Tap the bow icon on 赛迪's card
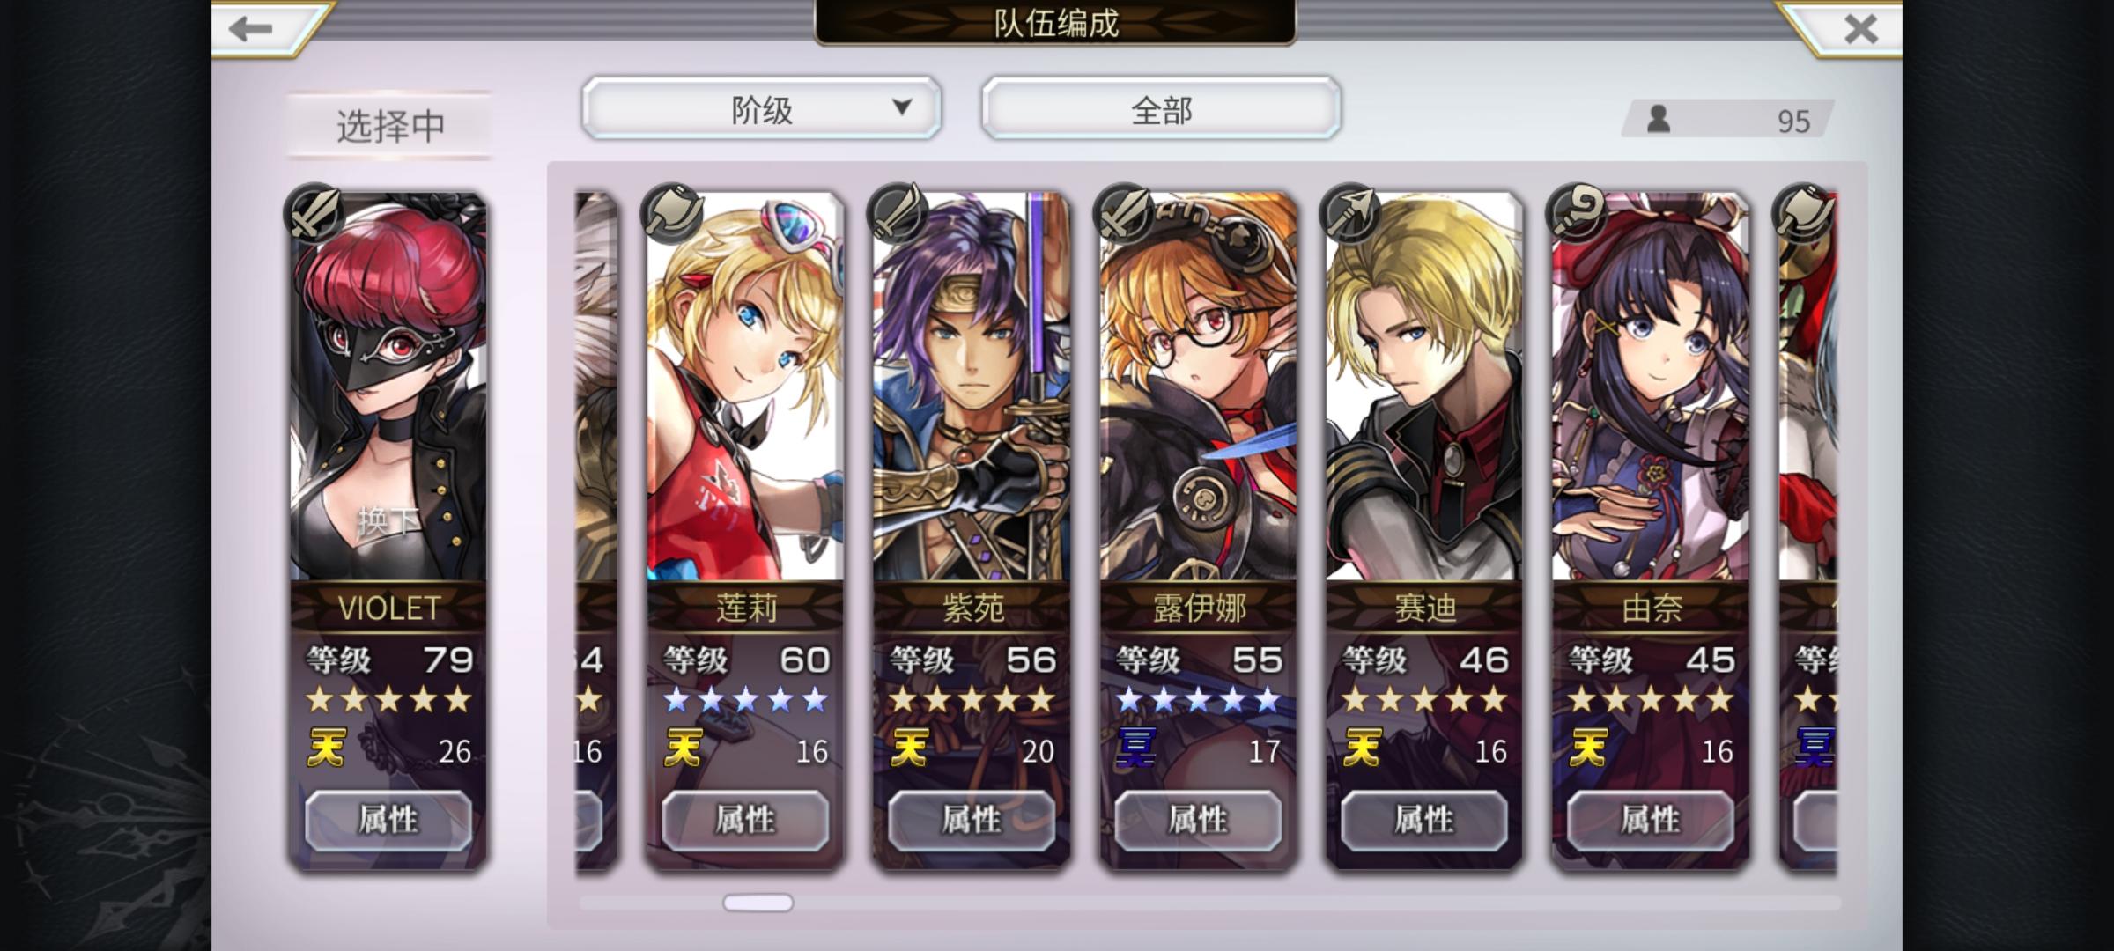Image resolution: width=2114 pixels, height=951 pixels. pyautogui.click(x=1350, y=213)
